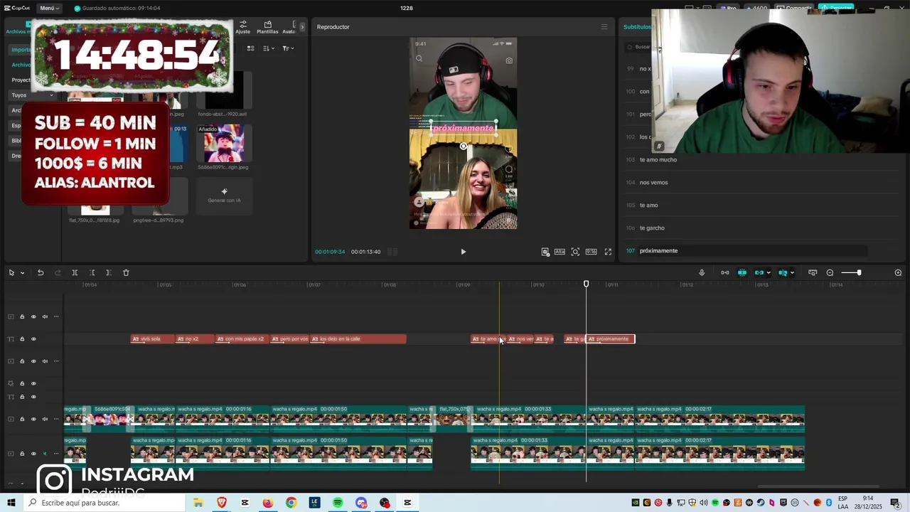Open the media filter dropdown

coord(287,48)
